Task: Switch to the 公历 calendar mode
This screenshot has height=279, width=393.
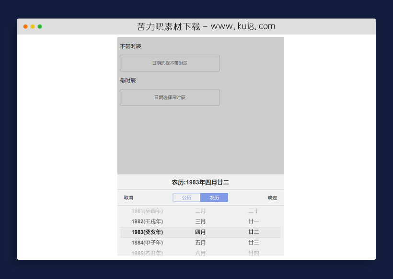Action: tap(187, 198)
